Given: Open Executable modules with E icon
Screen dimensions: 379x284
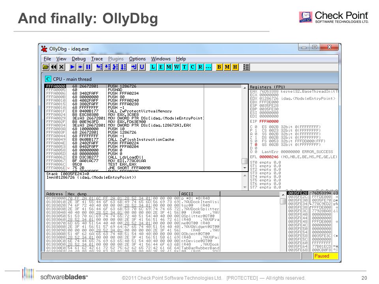Looking at the screenshot, I should pyautogui.click(x=161, y=67).
